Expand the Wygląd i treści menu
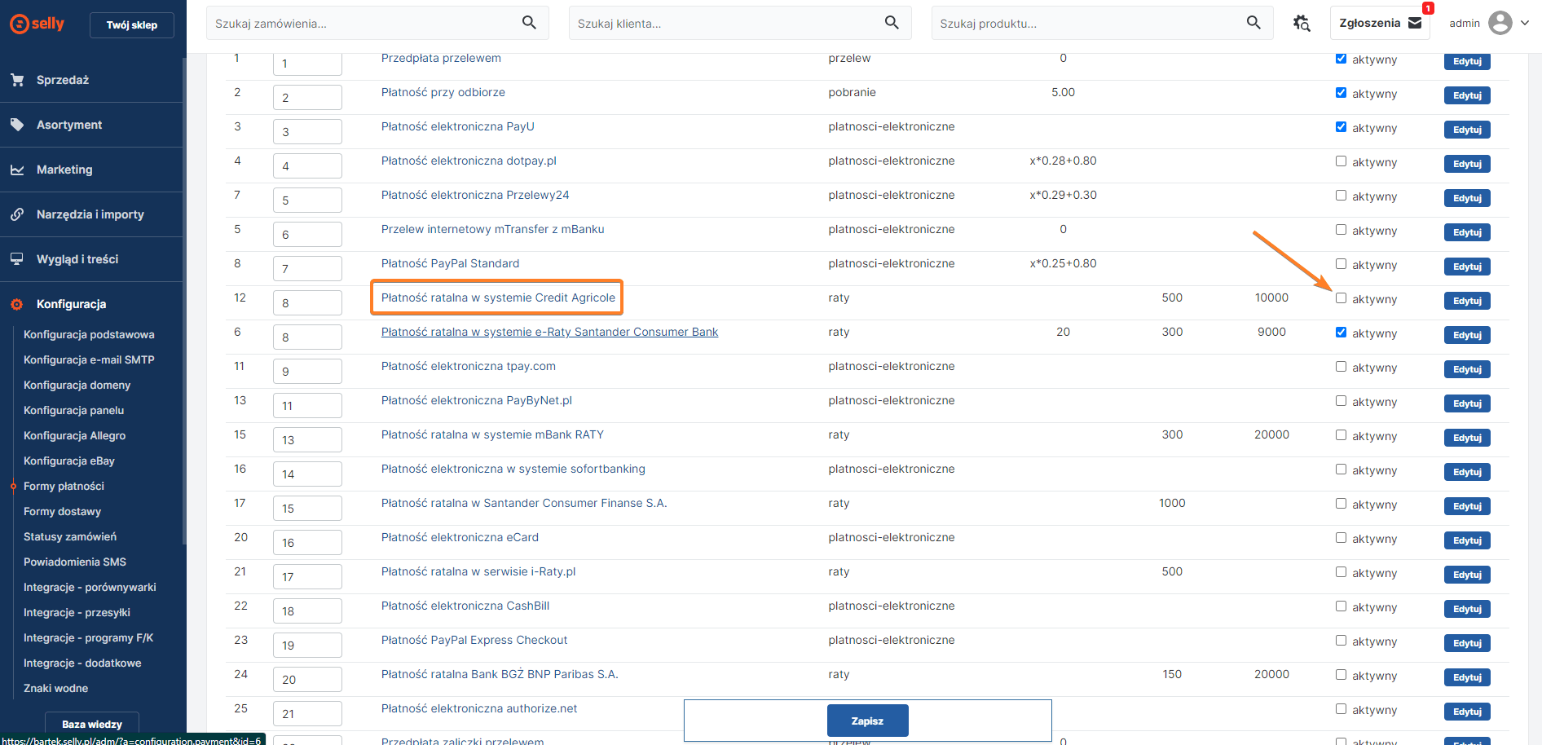This screenshot has width=1542, height=745. tap(77, 259)
